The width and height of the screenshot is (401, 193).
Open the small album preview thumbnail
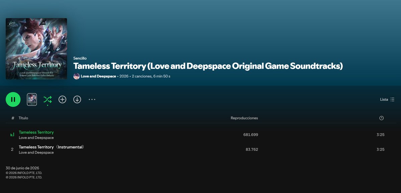32,99
